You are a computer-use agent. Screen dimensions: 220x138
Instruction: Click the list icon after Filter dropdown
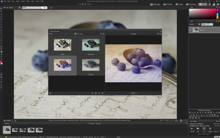click(78, 34)
